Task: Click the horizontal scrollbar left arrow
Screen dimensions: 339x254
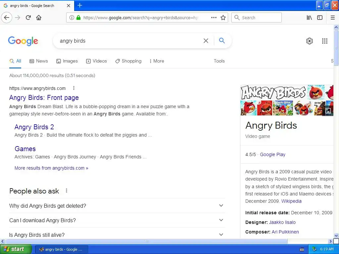Action: (x=2, y=241)
